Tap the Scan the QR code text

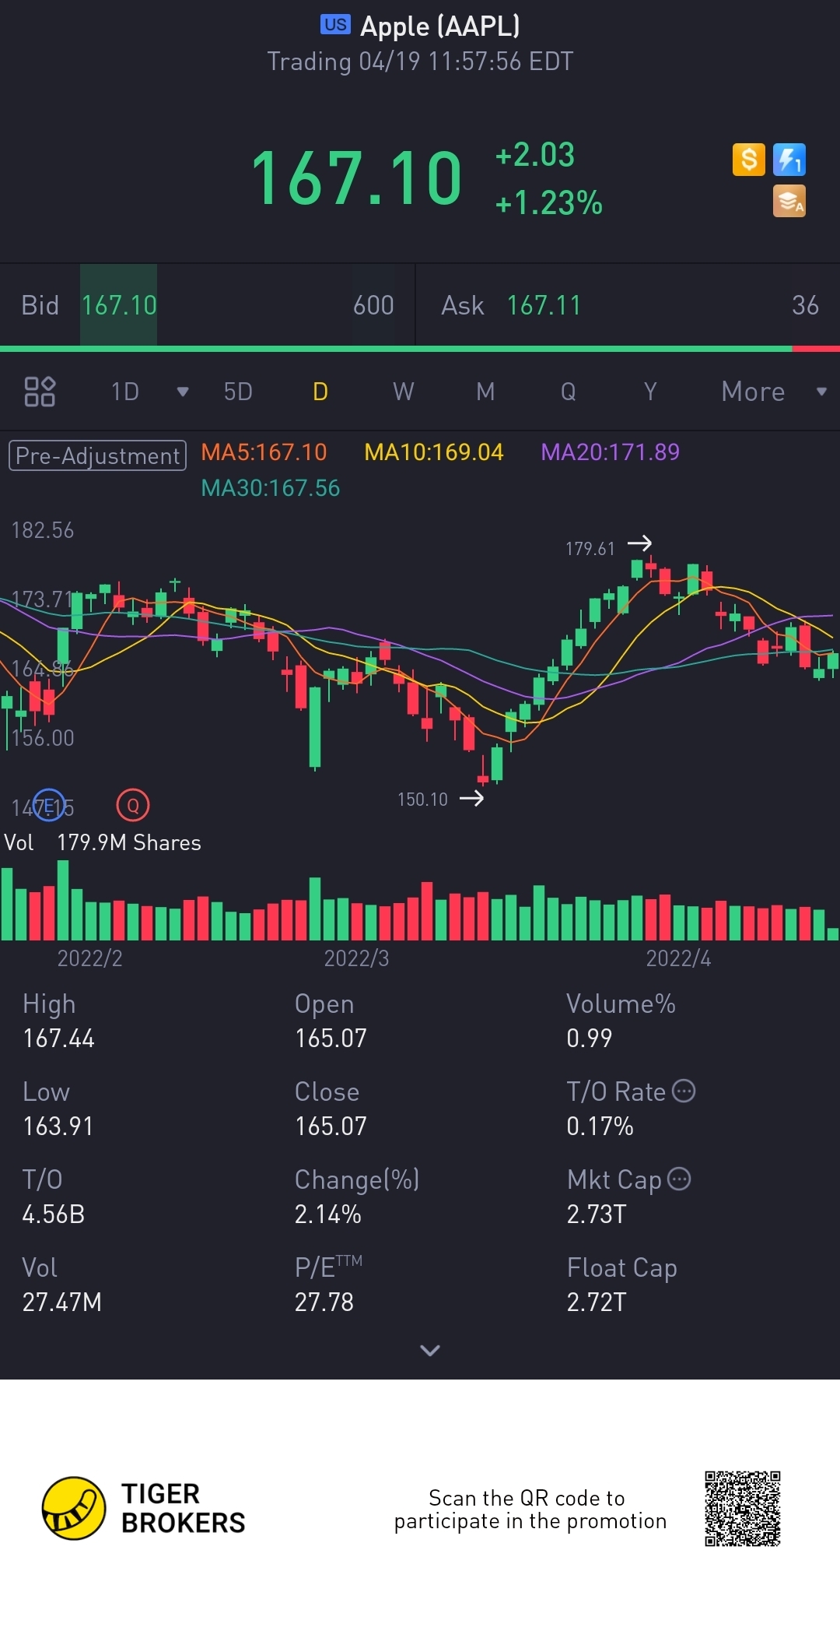pyautogui.click(x=530, y=1509)
